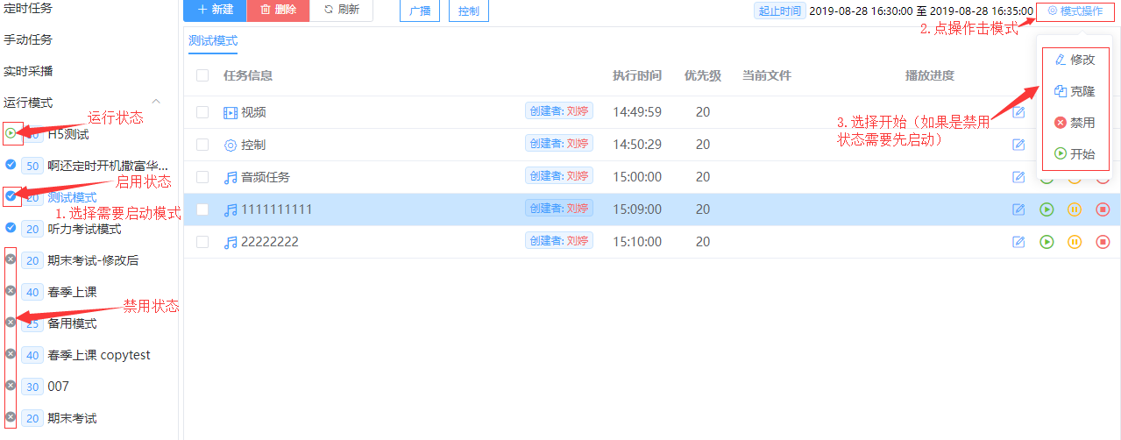Image resolution: width=1121 pixels, height=440 pixels.
Task: Open the 听力考试模式 mode in the sidebar
Action: point(84,229)
